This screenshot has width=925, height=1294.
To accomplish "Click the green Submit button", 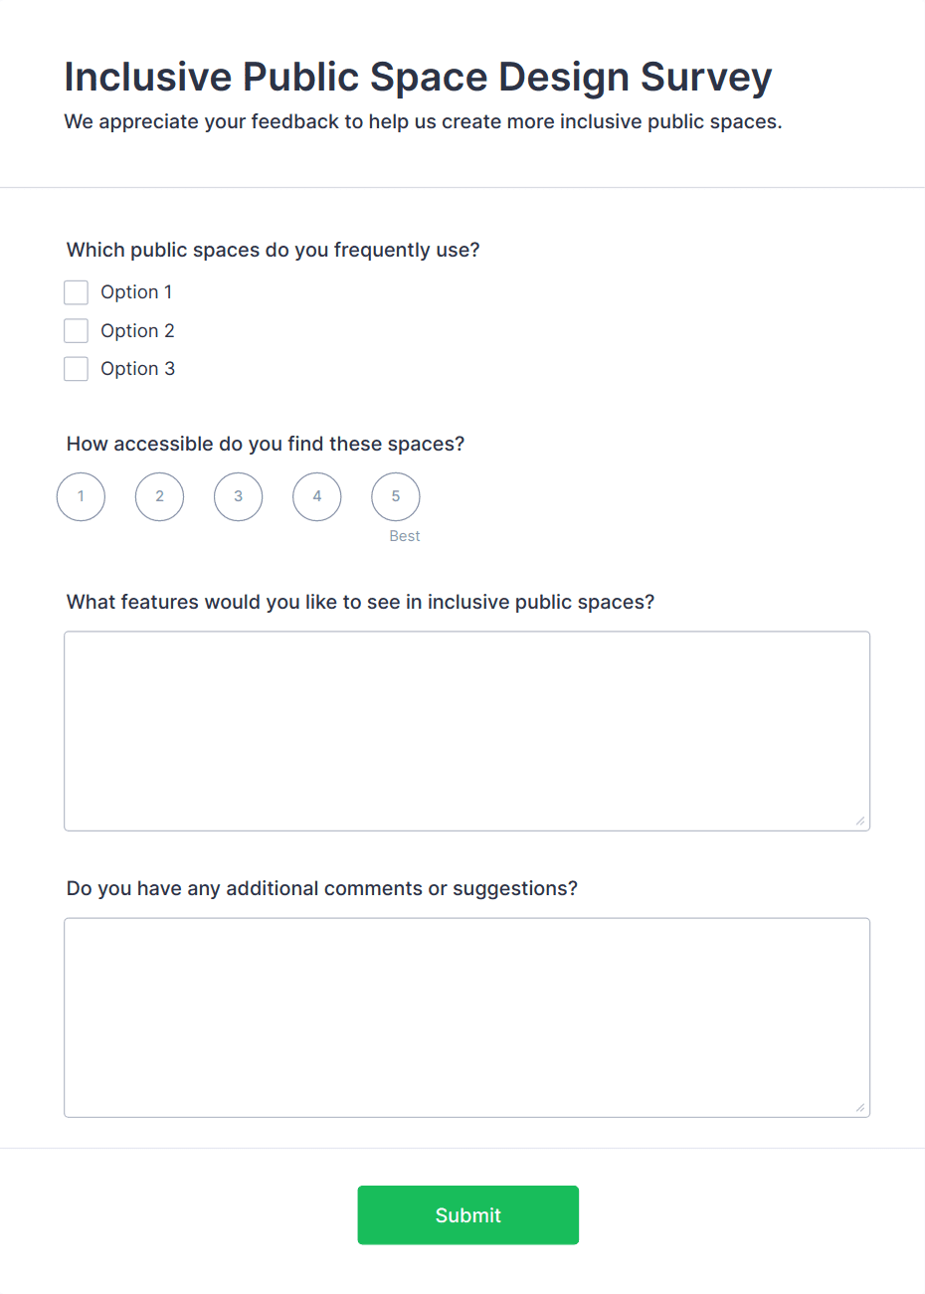I will (467, 1214).
